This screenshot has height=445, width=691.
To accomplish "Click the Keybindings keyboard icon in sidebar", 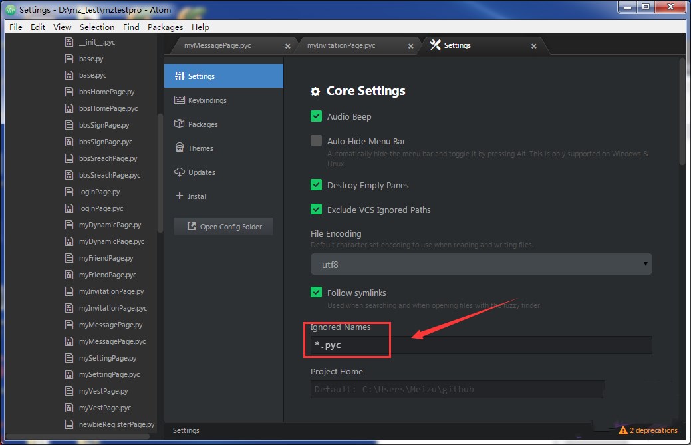I will point(179,100).
